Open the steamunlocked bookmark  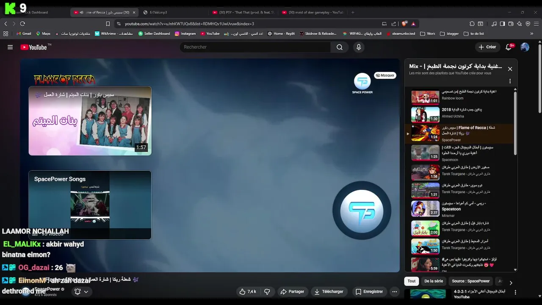pyautogui.click(x=400, y=33)
